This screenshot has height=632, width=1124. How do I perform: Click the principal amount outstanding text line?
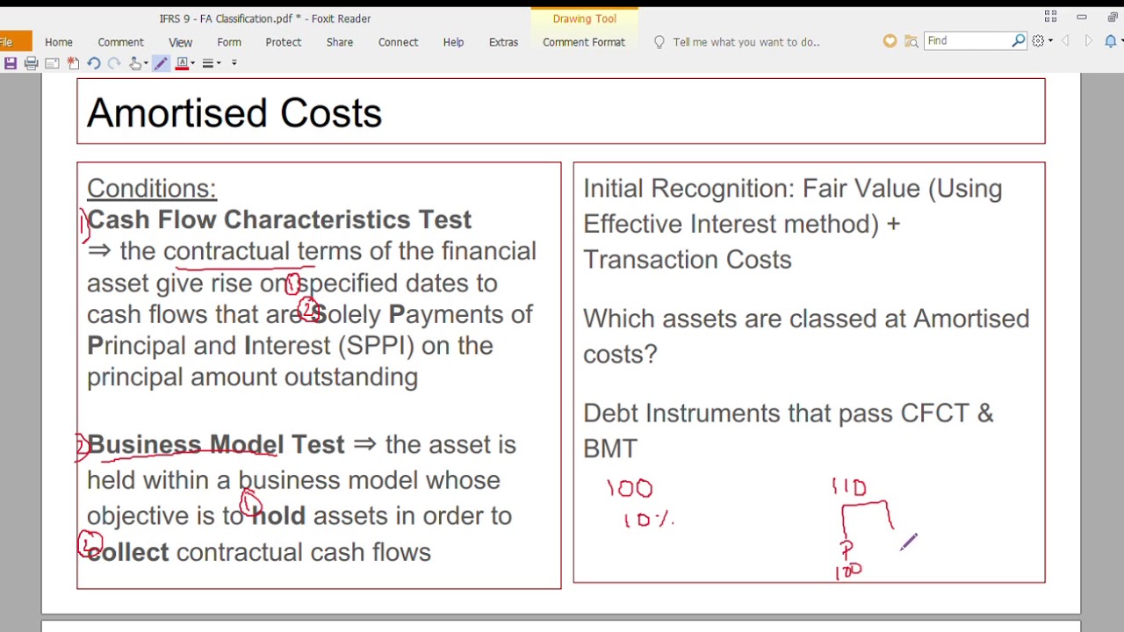(252, 377)
